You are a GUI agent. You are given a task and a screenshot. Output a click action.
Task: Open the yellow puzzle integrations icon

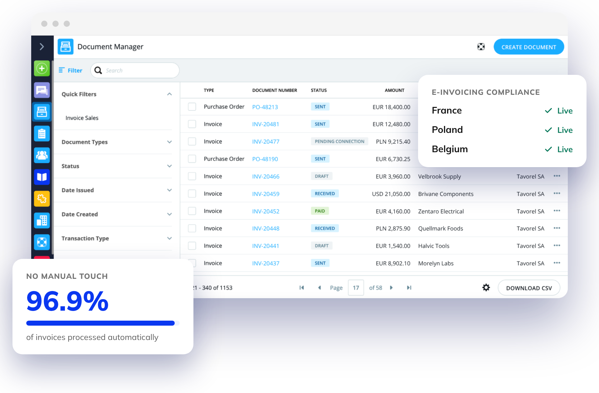click(x=42, y=199)
